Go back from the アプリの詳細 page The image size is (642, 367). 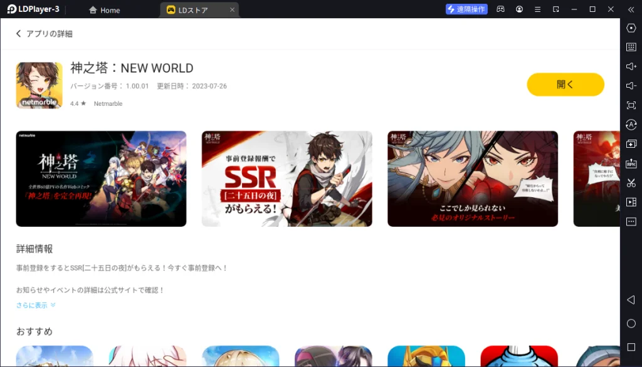click(18, 34)
